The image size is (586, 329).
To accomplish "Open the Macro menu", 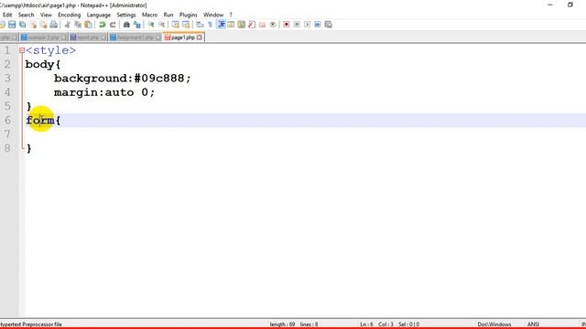I will click(149, 15).
